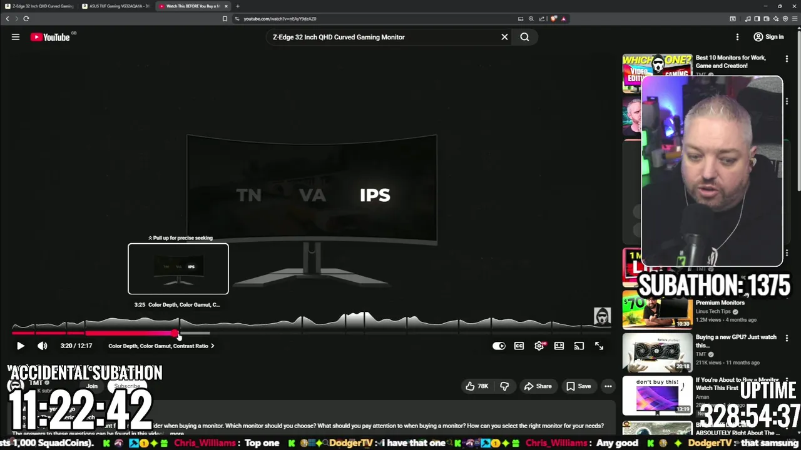Click the magnifier zoom icon in address bar

531,19
